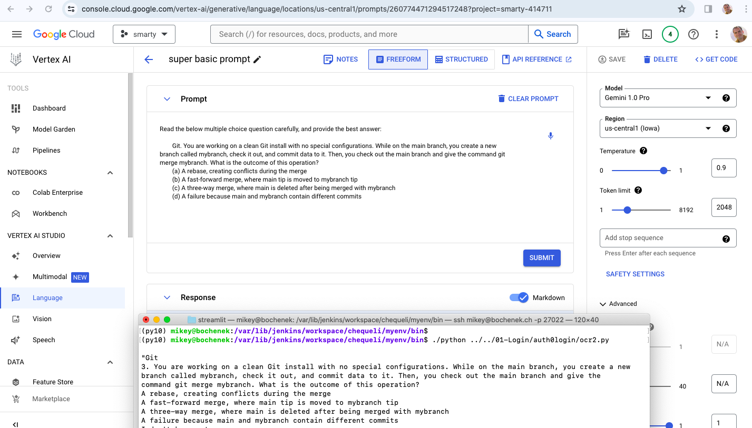
Task: Click the back arrow beside the prompt title
Action: point(149,59)
